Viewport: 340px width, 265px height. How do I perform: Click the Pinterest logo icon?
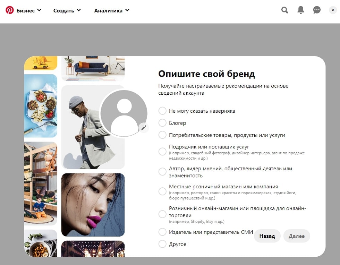(x=10, y=10)
